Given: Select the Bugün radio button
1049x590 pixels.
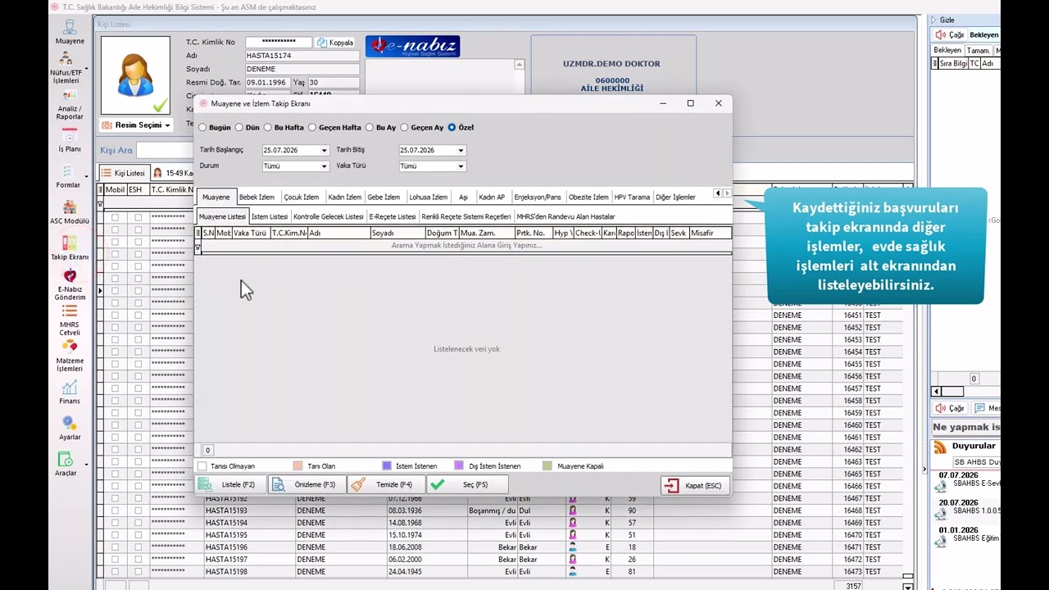Looking at the screenshot, I should click(x=202, y=128).
